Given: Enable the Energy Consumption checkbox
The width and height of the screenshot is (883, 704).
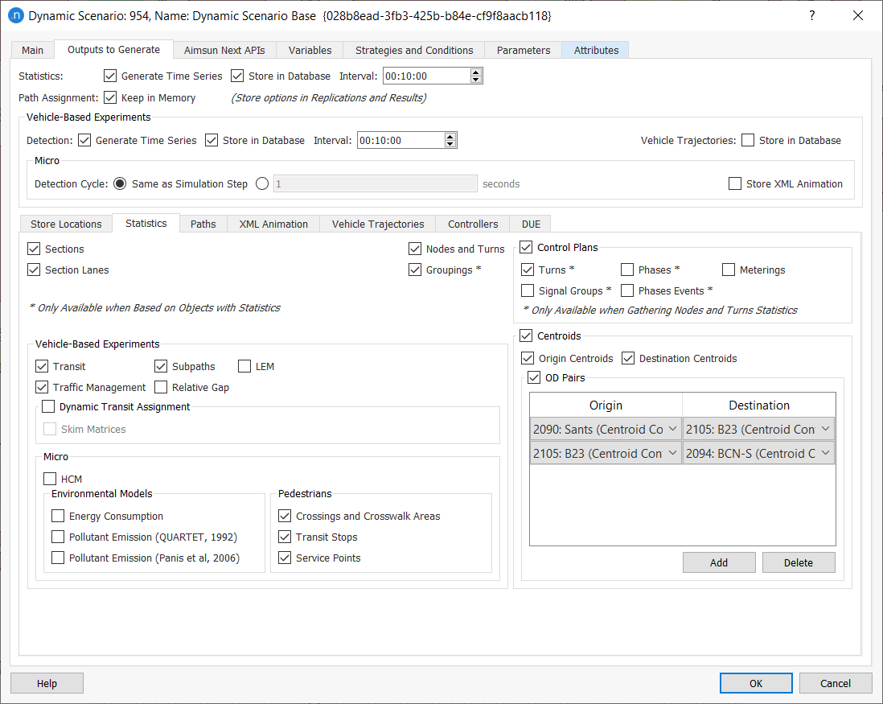Looking at the screenshot, I should pos(58,517).
